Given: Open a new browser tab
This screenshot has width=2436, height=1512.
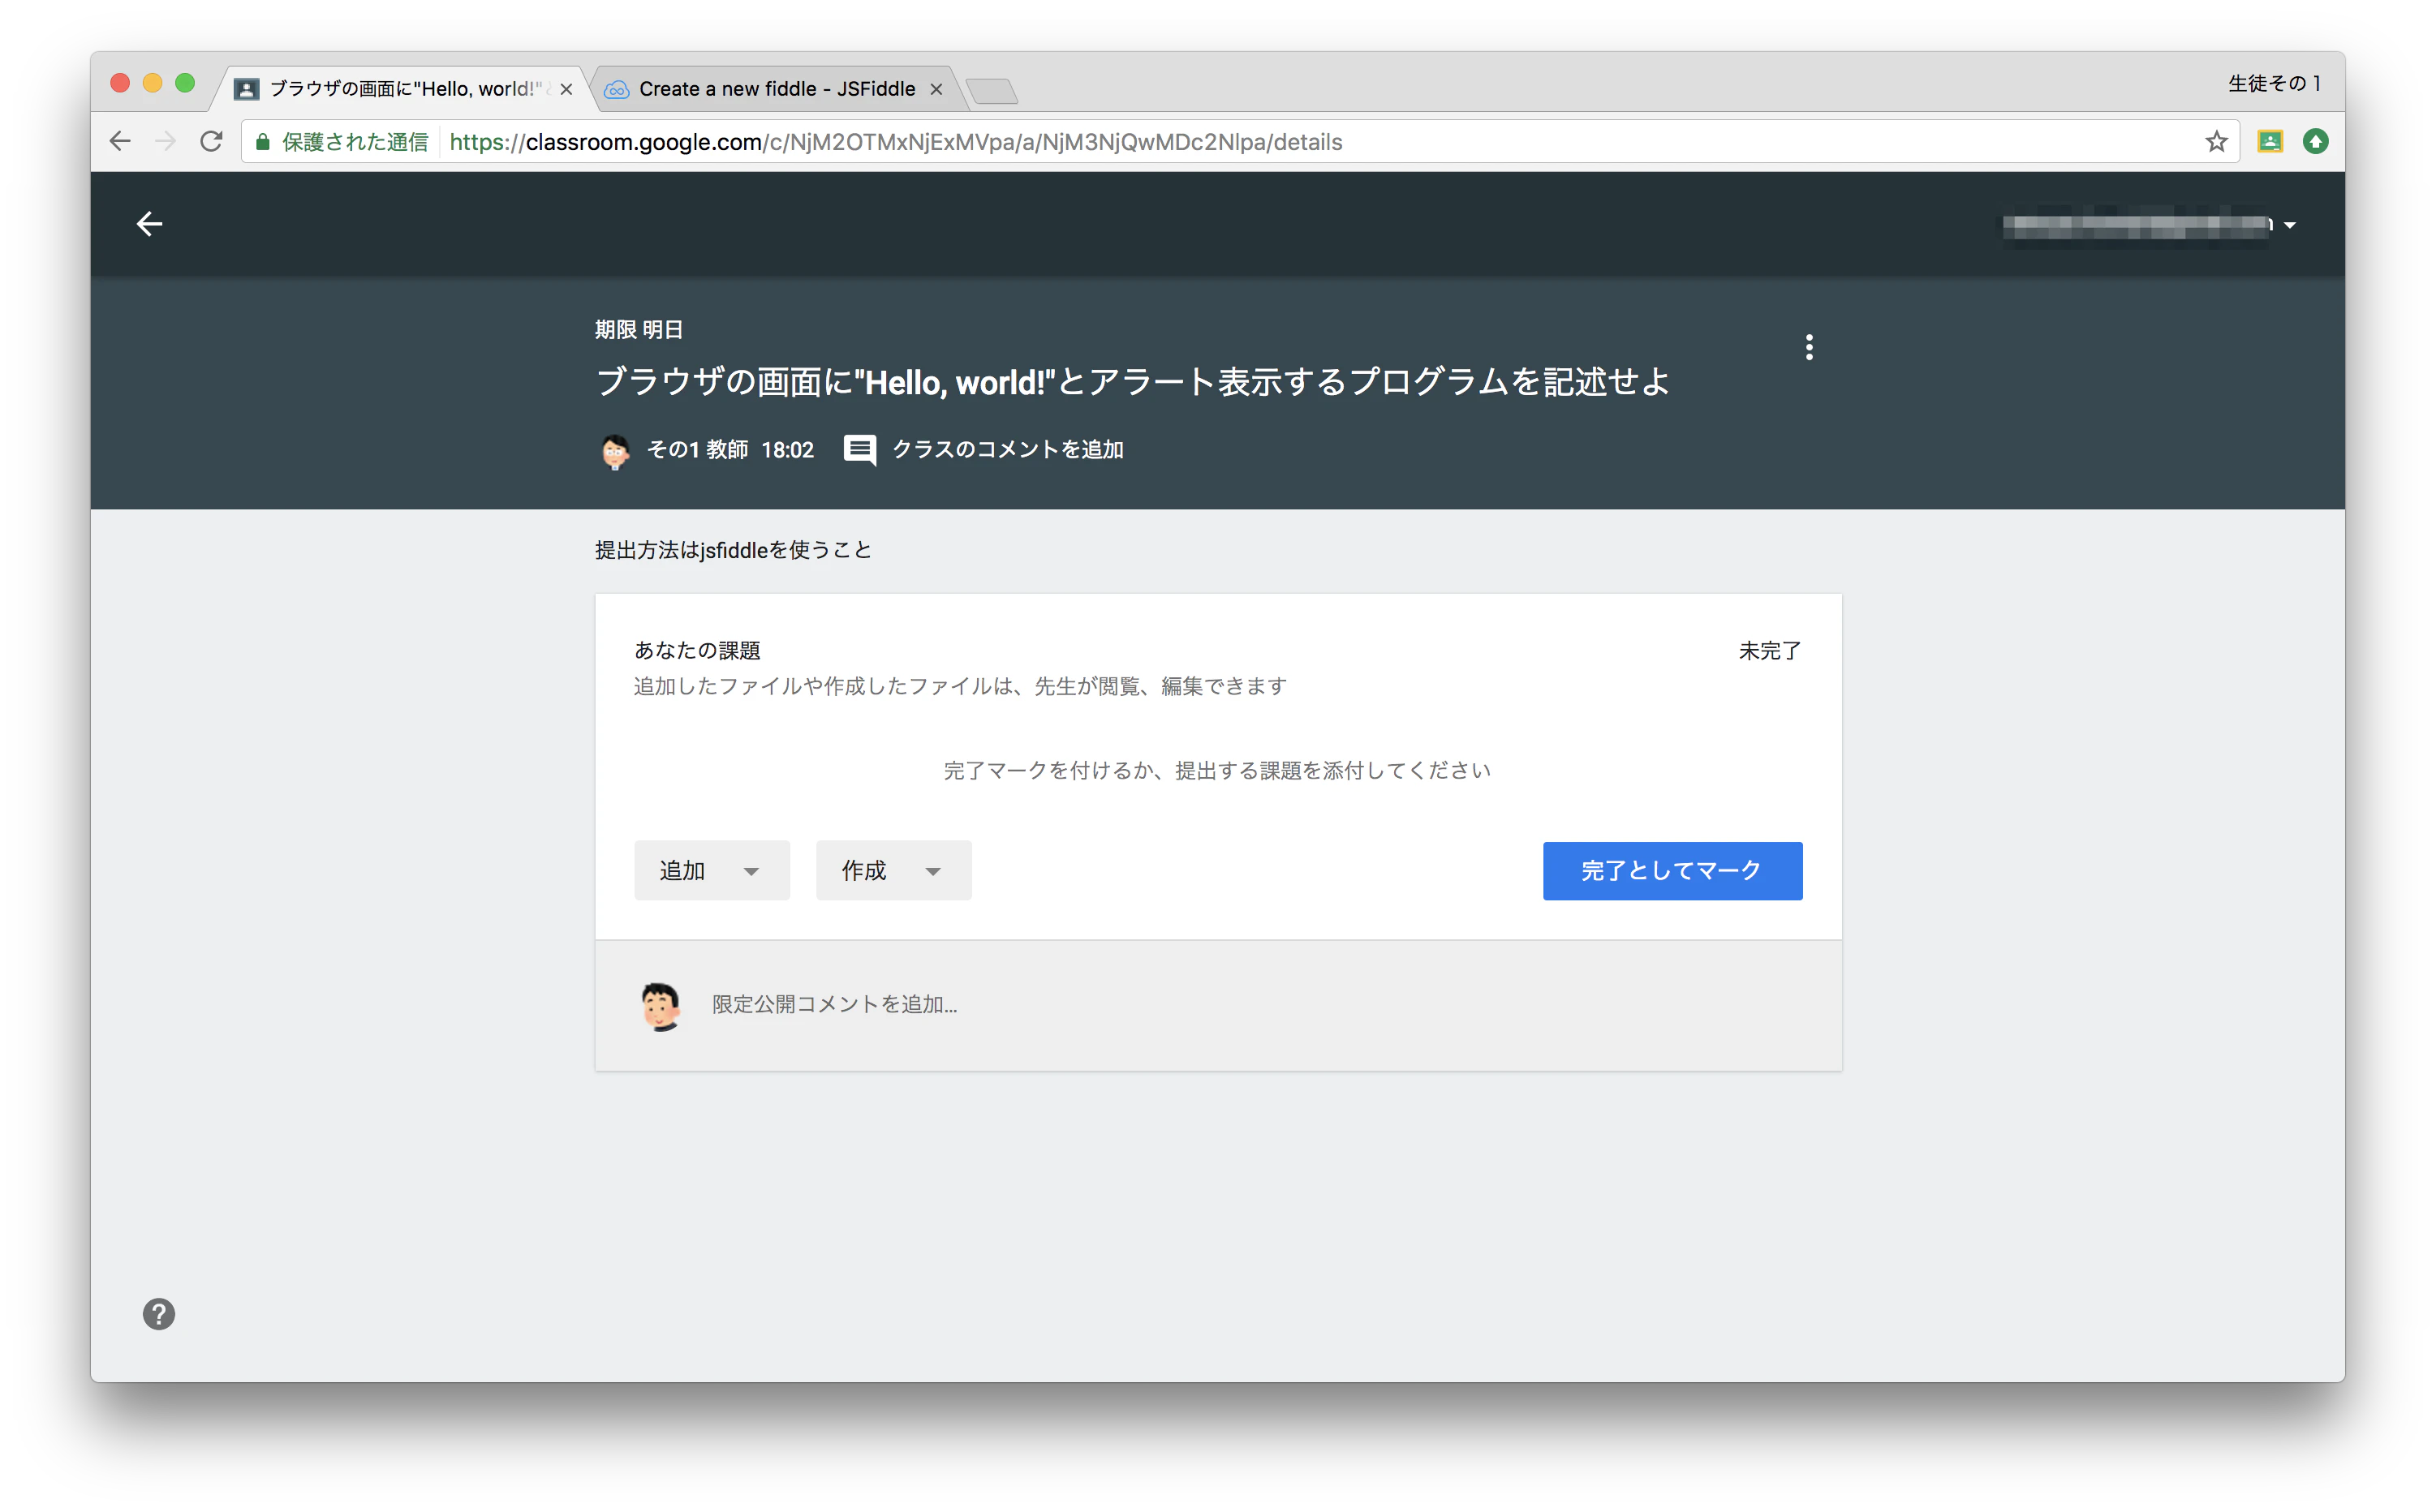Looking at the screenshot, I should pos(992,91).
